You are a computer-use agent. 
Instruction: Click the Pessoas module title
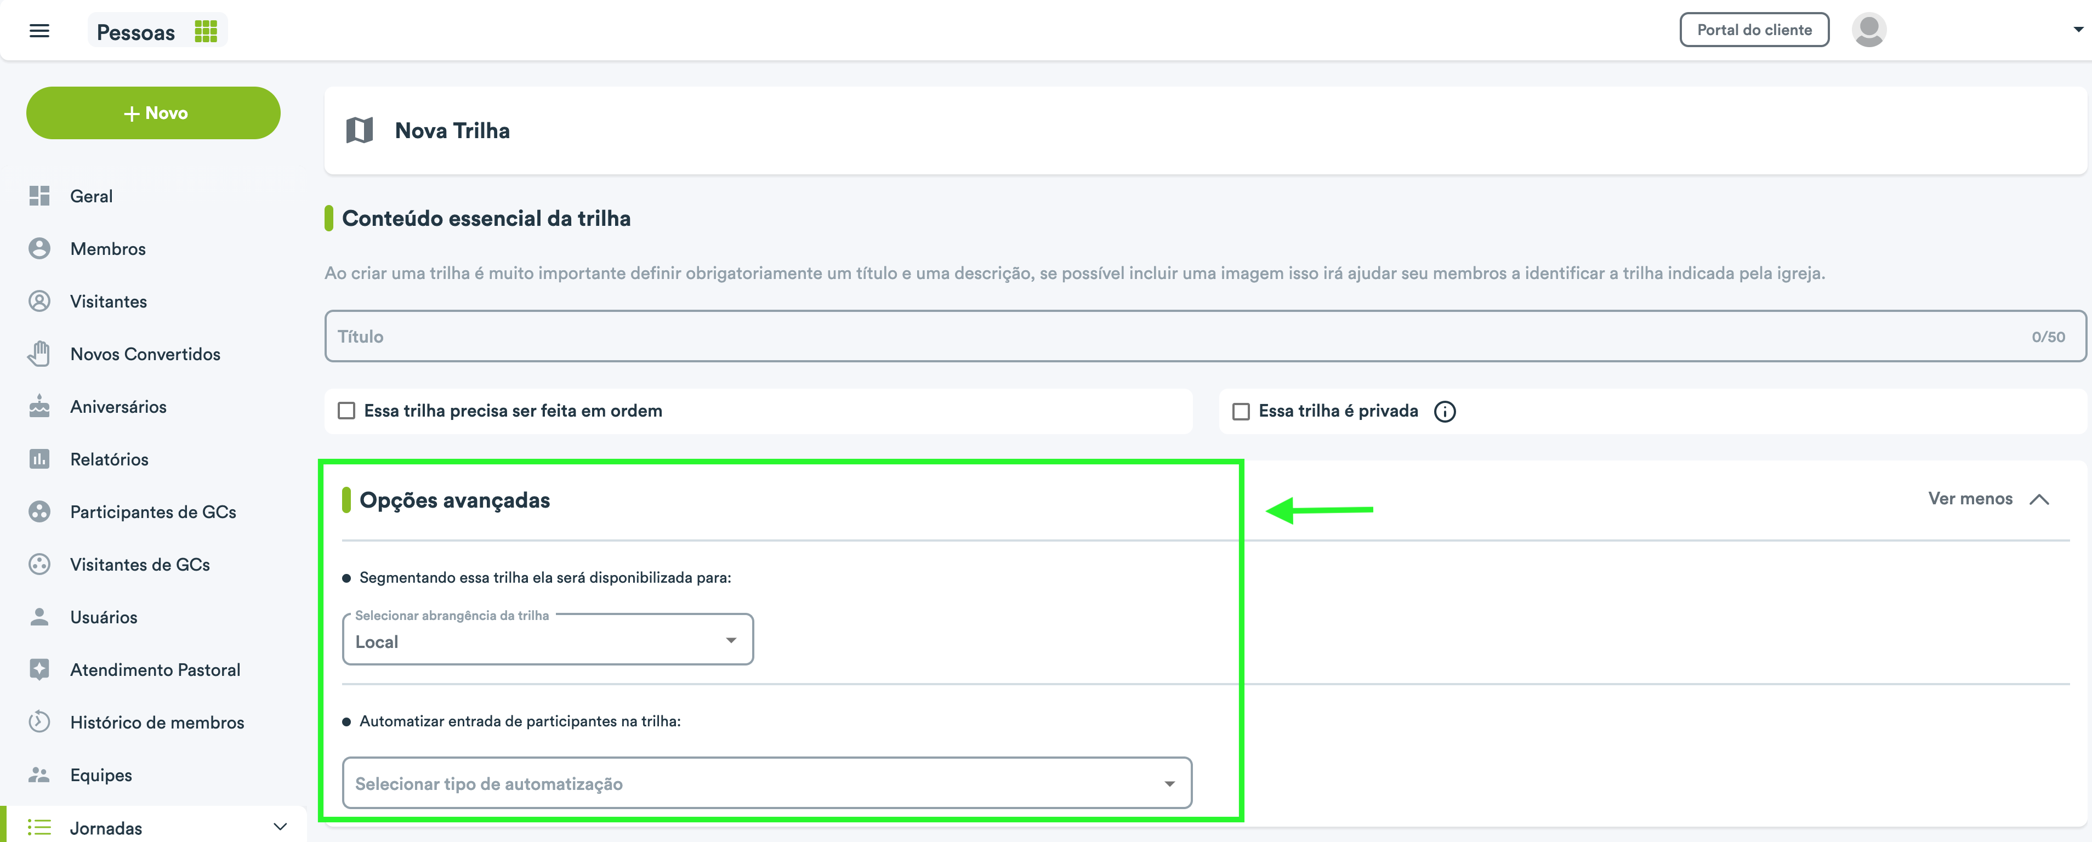(x=135, y=32)
